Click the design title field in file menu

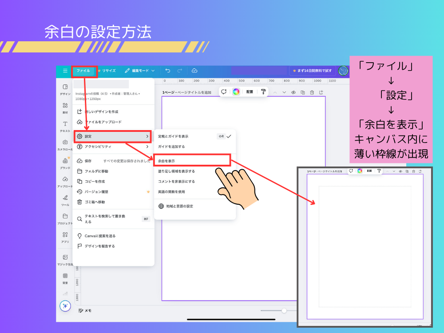pyautogui.click(x=101, y=84)
